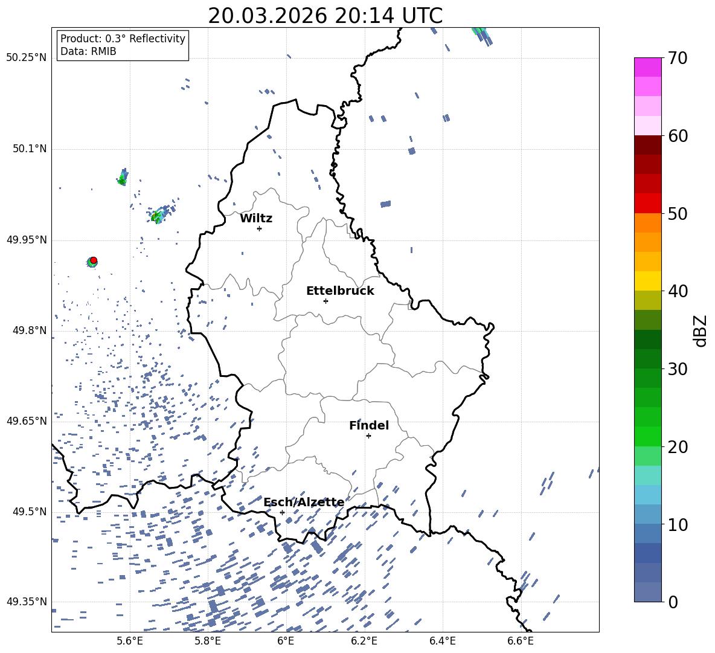Click the Ettelbruck station label
The image size is (715, 653).
pos(340,291)
